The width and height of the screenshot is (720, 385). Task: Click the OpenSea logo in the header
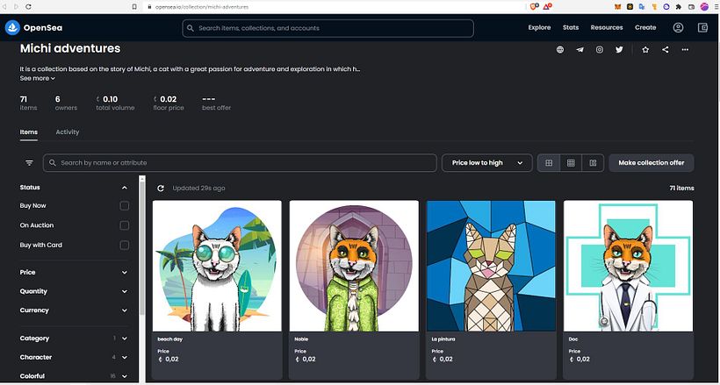click(33, 28)
